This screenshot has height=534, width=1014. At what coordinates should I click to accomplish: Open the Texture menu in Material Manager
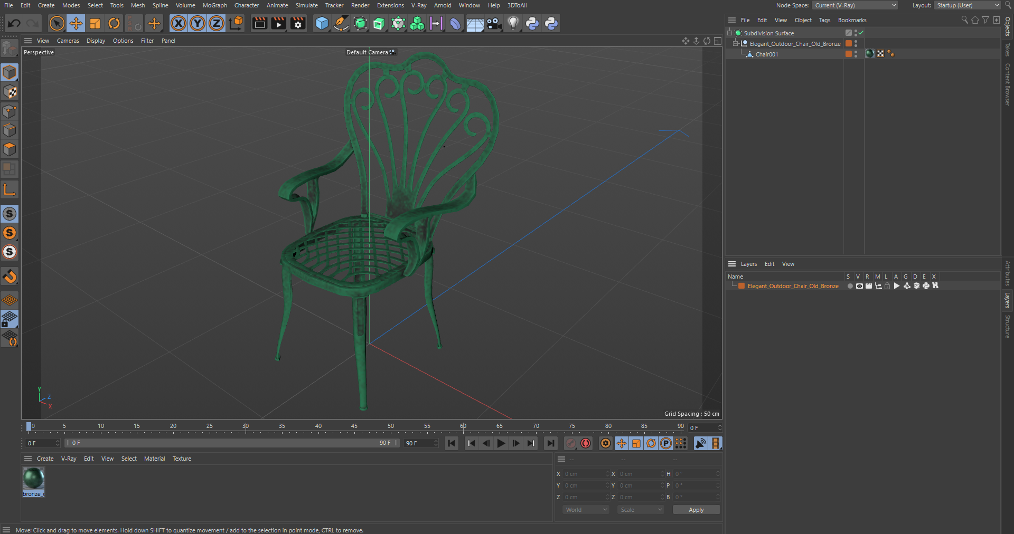click(x=182, y=459)
